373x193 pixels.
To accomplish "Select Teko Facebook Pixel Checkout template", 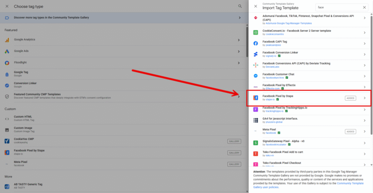I will [310, 164].
